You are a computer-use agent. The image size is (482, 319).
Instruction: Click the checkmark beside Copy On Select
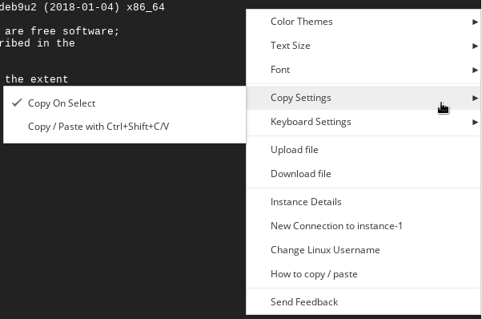click(x=17, y=103)
